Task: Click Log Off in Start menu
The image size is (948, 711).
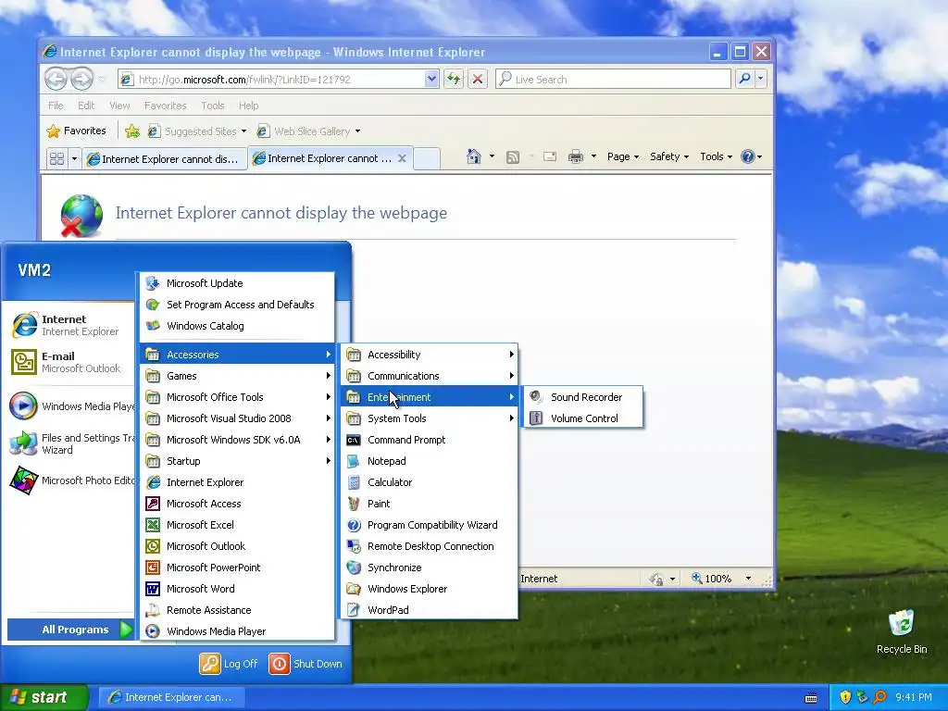Action: pos(230,663)
